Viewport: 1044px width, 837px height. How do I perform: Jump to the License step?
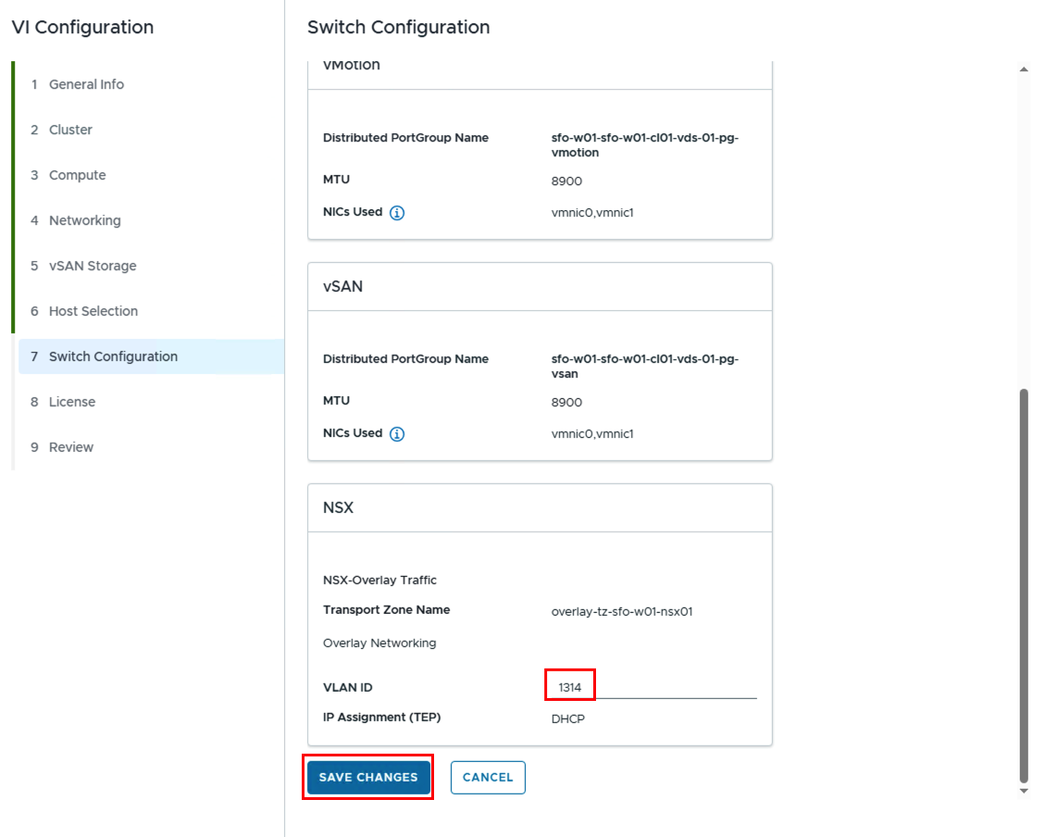(72, 402)
